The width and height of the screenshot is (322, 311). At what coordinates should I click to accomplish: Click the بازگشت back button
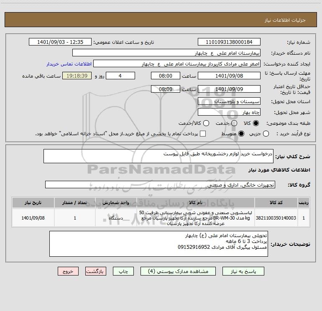(x=96, y=271)
